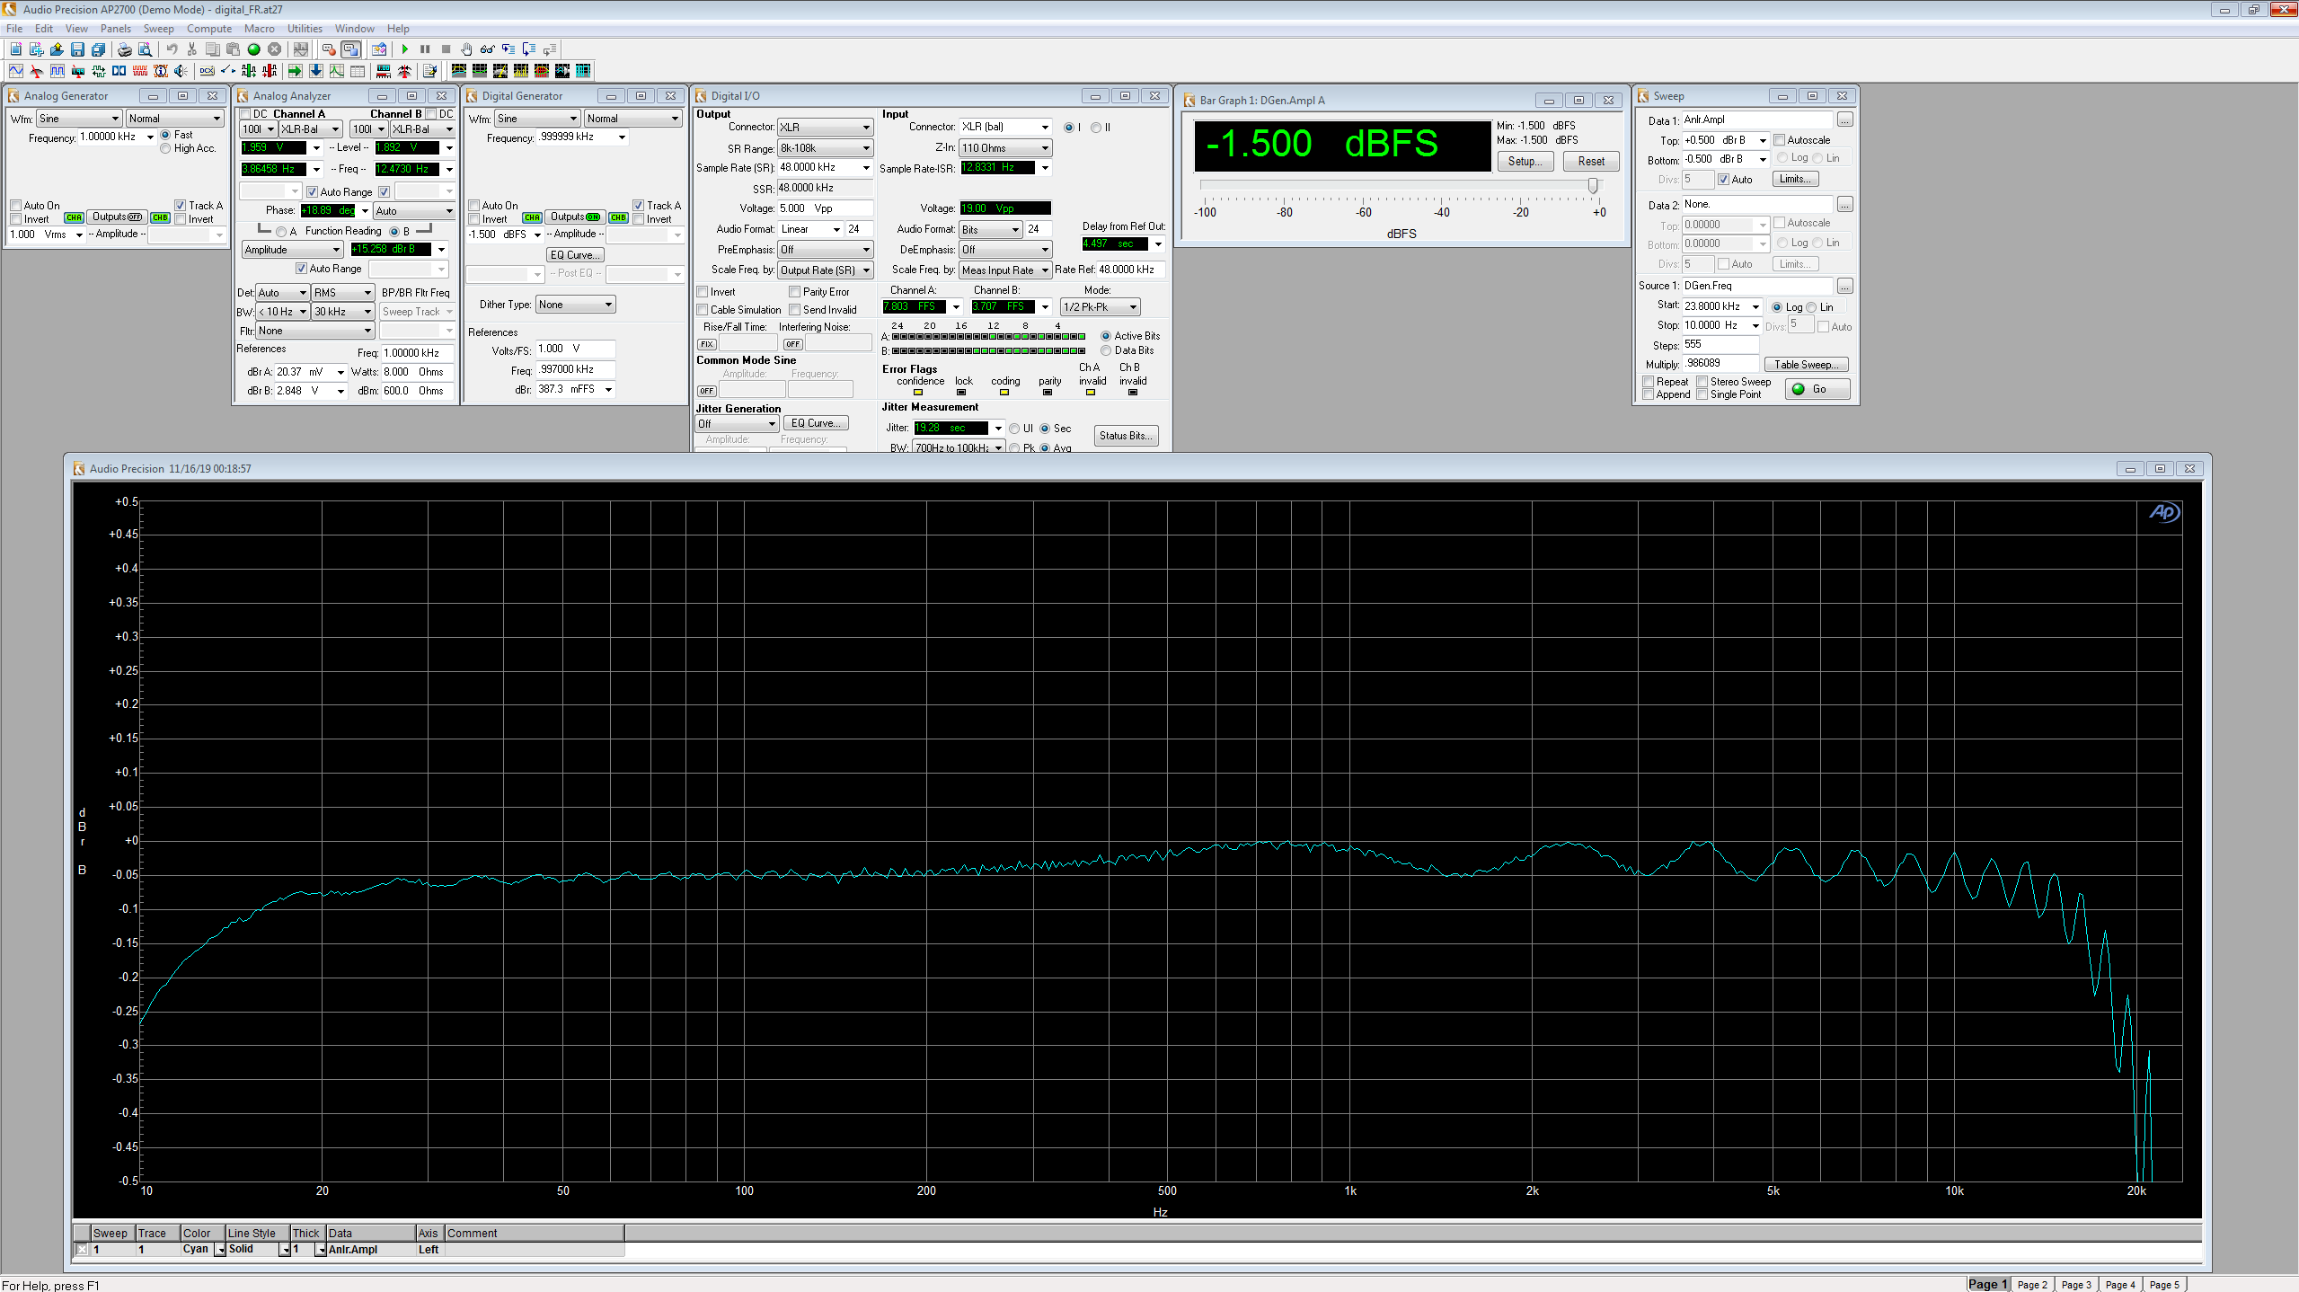This screenshot has height=1292, width=2299.
Task: Click the green Sweep Start circle icon
Action: [x=253, y=49]
